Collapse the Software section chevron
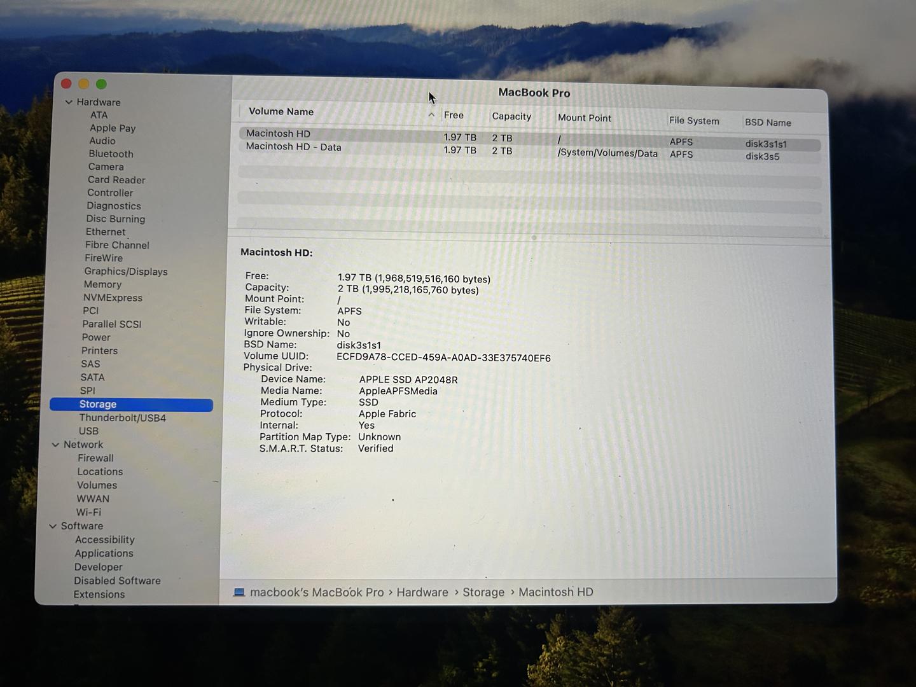916x687 pixels. [53, 526]
